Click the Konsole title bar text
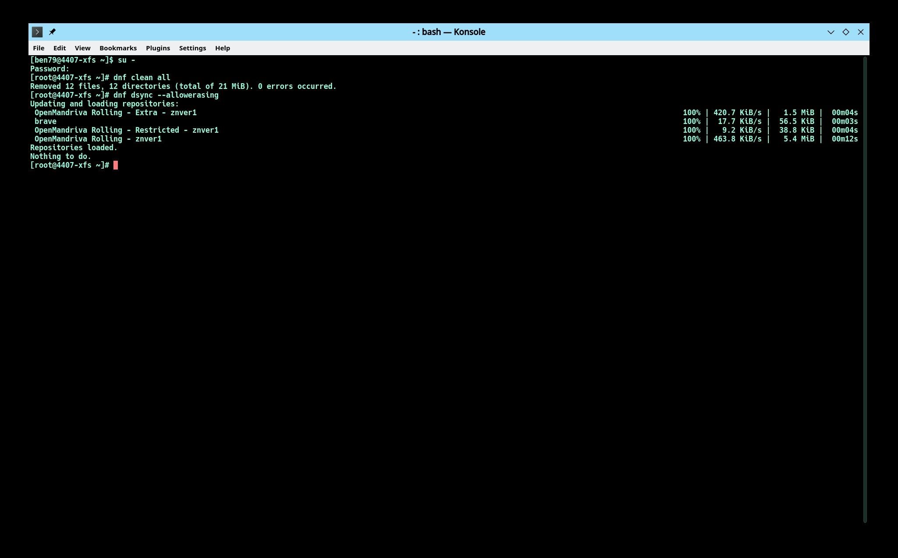 449,32
